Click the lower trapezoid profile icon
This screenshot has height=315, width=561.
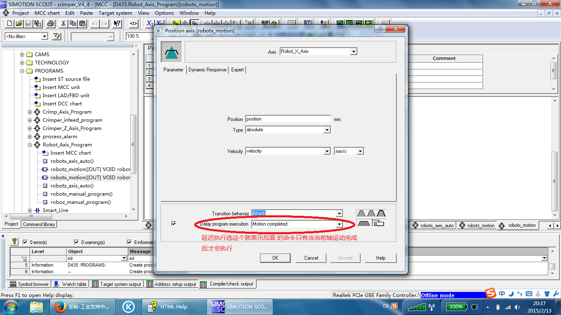[364, 223]
